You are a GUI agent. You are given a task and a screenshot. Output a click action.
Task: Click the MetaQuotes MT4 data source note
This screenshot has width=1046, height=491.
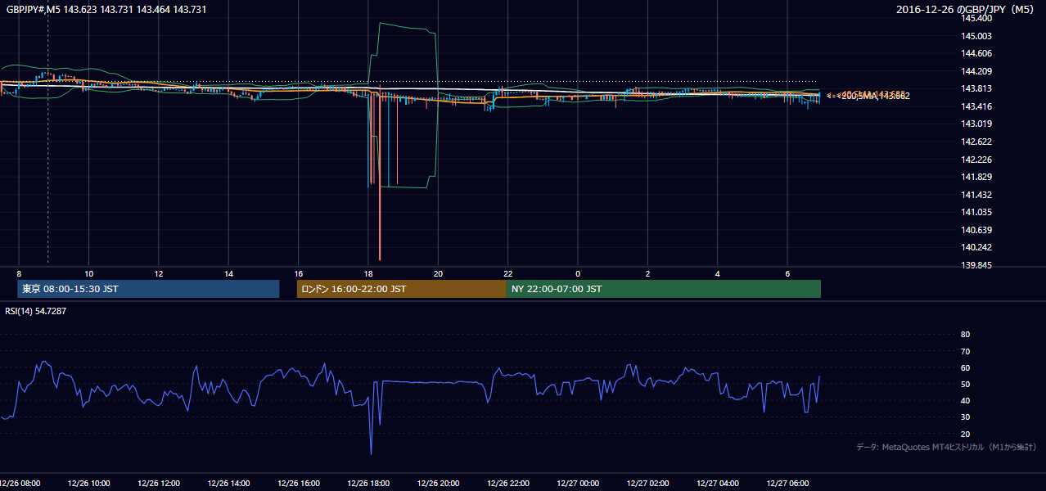coord(946,447)
